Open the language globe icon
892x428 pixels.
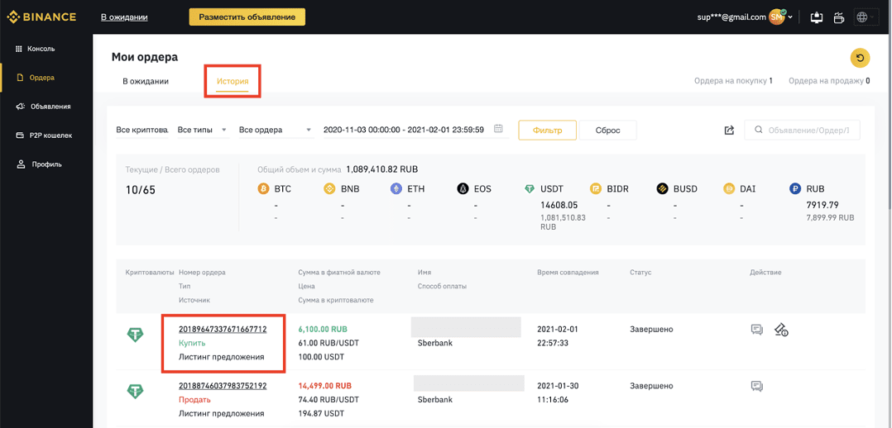coord(862,17)
